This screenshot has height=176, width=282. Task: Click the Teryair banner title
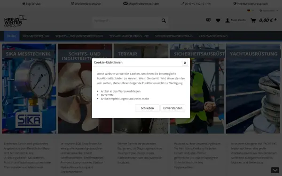point(127,54)
